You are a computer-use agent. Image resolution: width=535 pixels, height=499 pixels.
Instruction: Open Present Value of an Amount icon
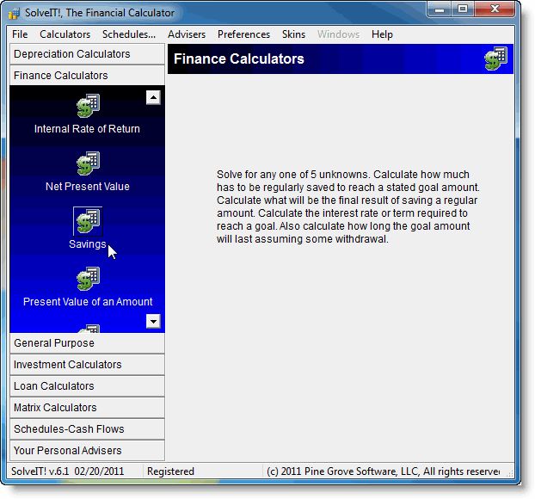tap(88, 280)
